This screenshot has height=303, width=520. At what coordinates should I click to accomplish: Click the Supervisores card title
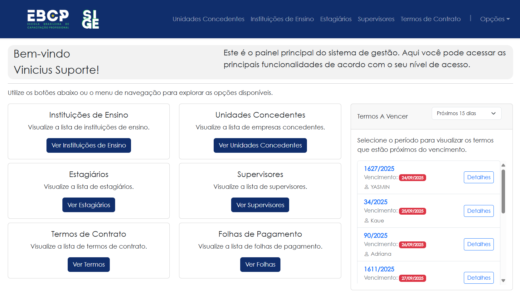coord(260,174)
